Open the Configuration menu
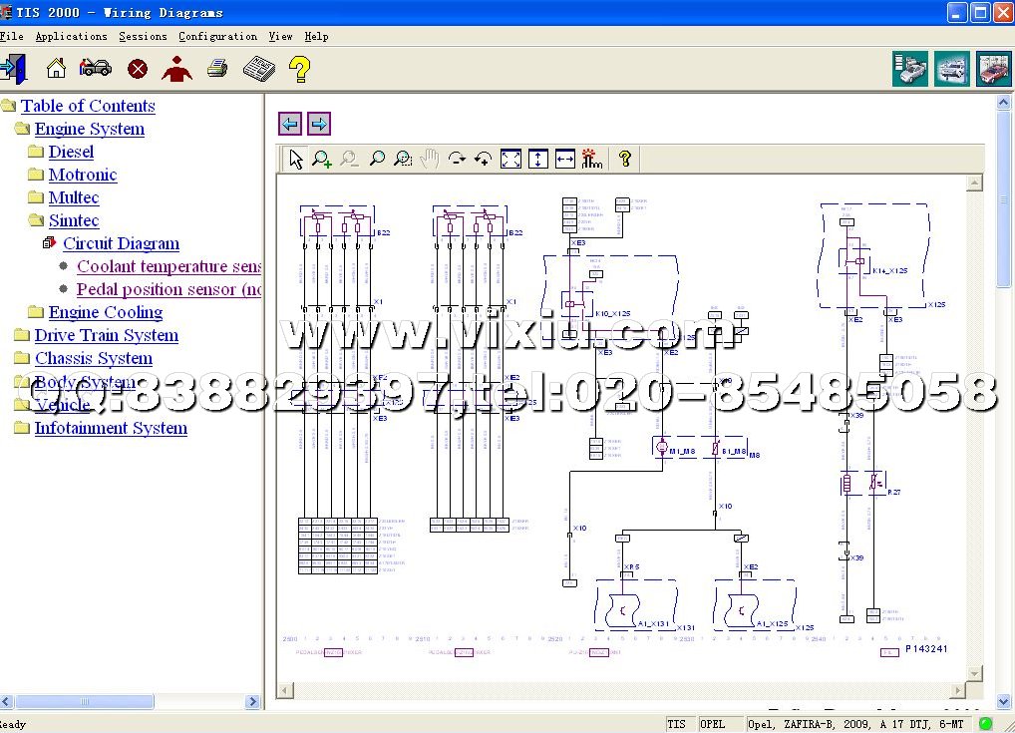 click(x=217, y=36)
